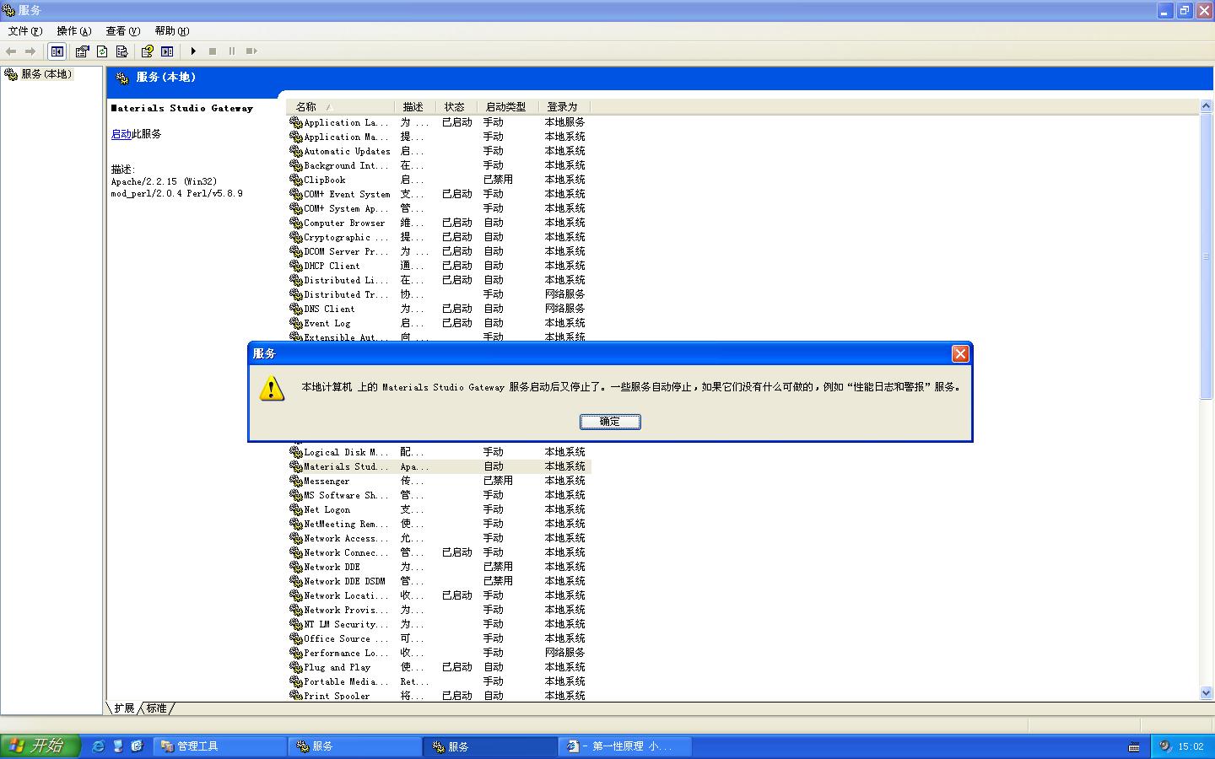Click the Forward arrow in the toolbar
Screen dimensions: 1215x759
pyautogui.click(x=30, y=51)
